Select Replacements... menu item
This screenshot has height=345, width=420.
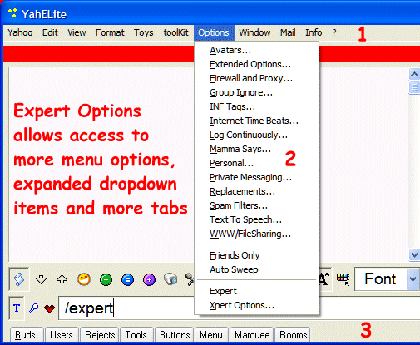tap(257, 191)
